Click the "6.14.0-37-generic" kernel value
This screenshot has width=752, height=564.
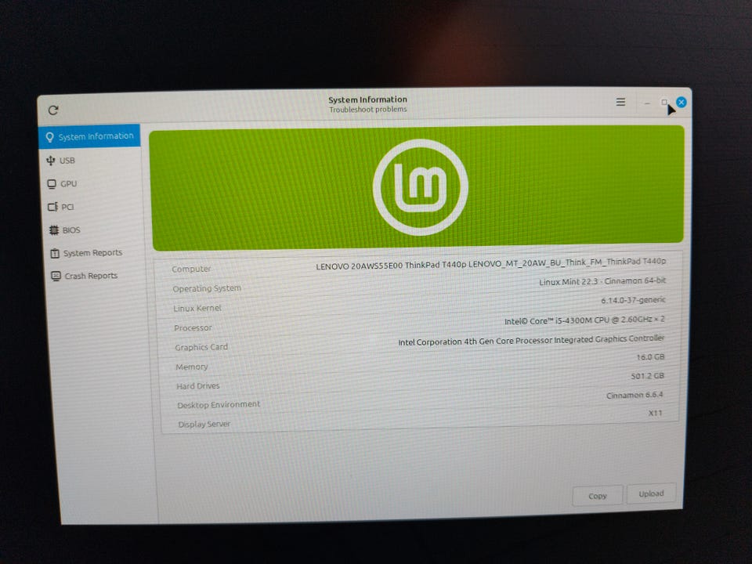633,300
